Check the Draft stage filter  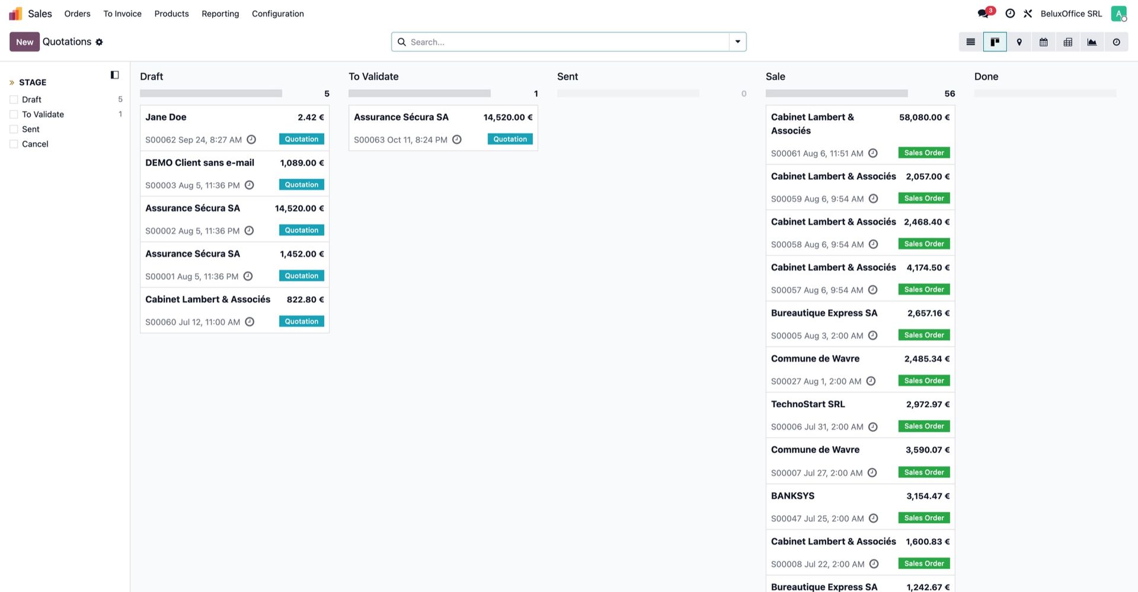14,100
